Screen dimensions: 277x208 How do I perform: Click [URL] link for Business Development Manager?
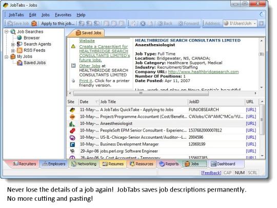pyautogui.click(x=251, y=144)
